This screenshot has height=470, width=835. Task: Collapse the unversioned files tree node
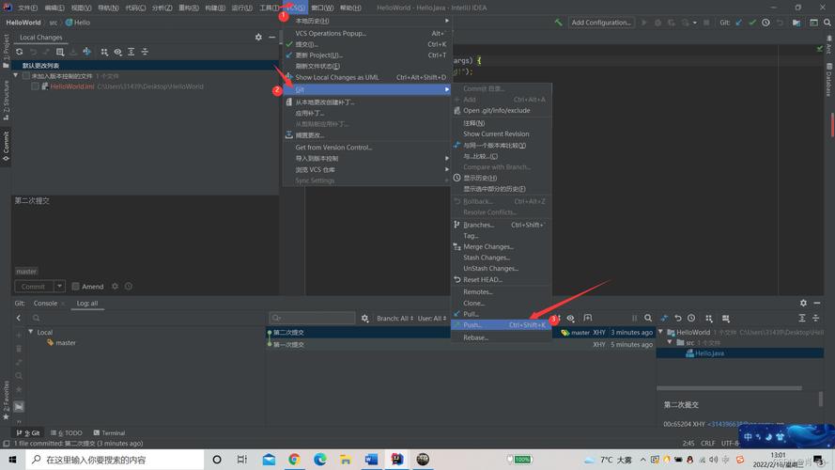pyautogui.click(x=16, y=75)
